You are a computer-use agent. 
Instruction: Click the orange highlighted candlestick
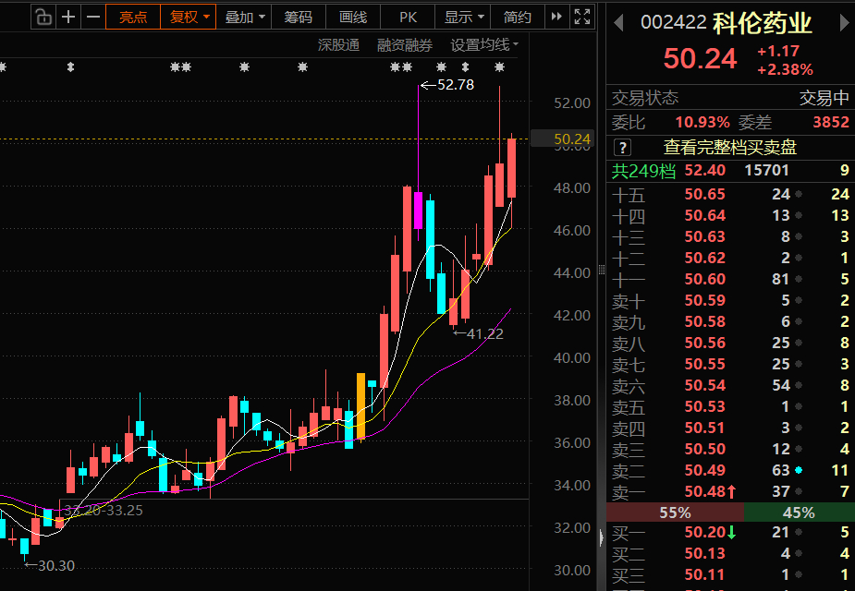[x=360, y=405]
